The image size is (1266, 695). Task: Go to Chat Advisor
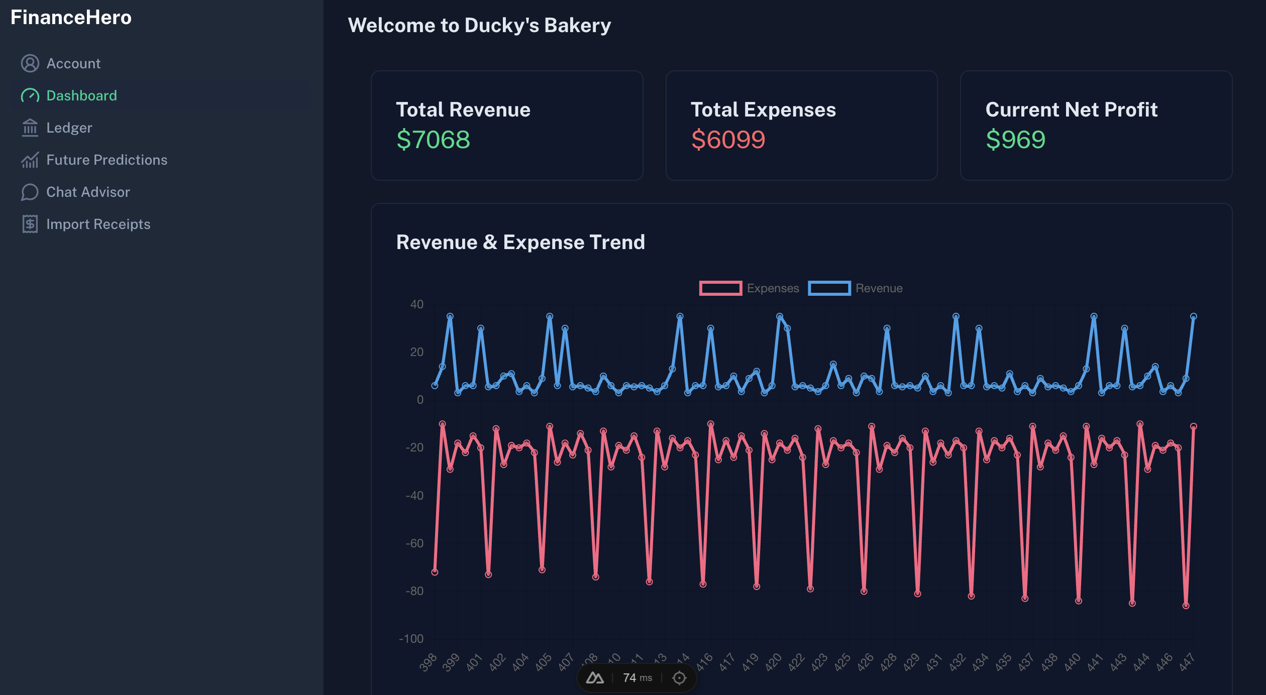click(88, 192)
